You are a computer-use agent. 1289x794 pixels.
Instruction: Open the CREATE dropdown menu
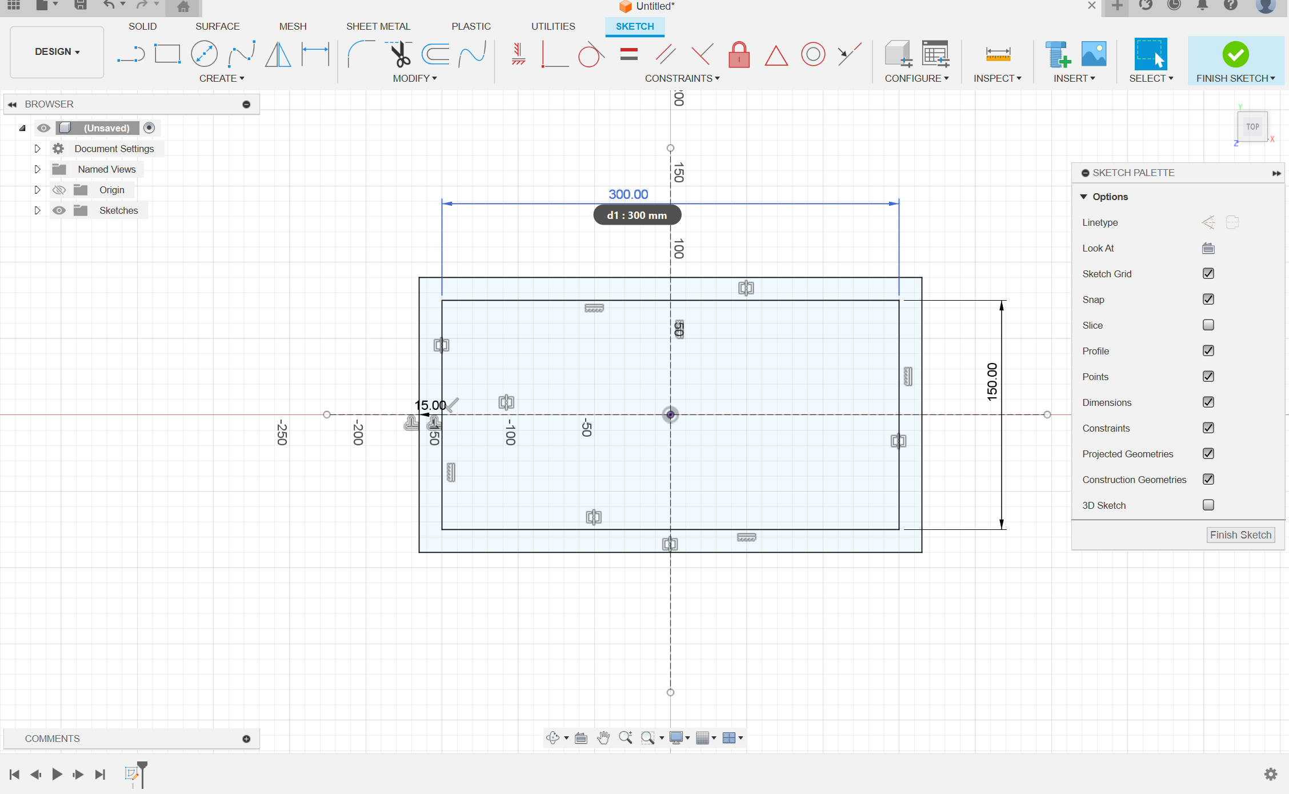[222, 78]
